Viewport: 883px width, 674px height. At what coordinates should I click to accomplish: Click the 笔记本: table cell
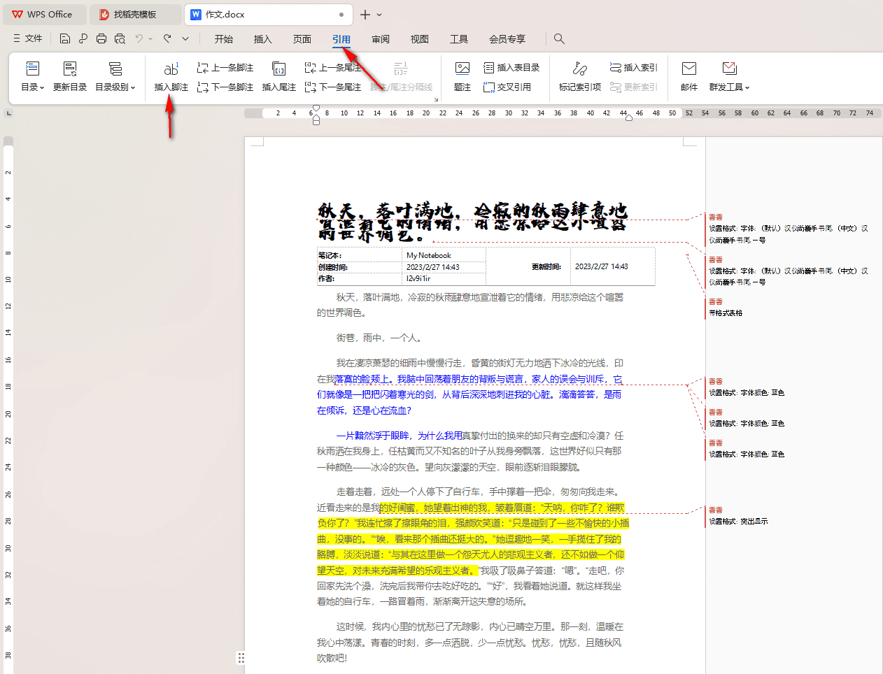[x=360, y=255]
